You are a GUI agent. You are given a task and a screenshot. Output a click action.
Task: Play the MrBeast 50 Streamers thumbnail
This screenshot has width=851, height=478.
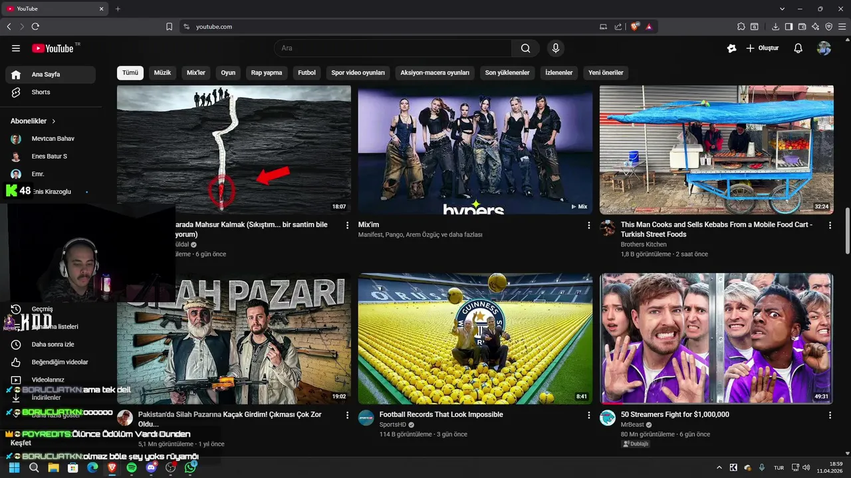717,339
